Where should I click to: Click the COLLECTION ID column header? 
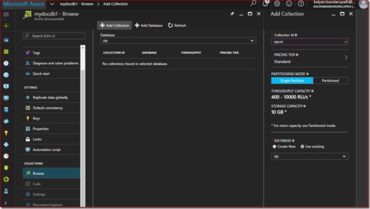point(114,53)
